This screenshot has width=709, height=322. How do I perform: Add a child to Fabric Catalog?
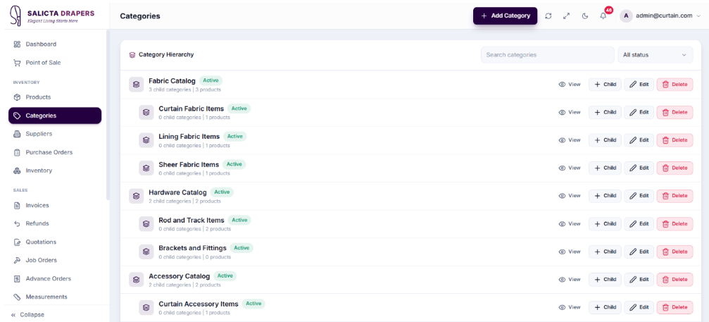[x=605, y=84]
